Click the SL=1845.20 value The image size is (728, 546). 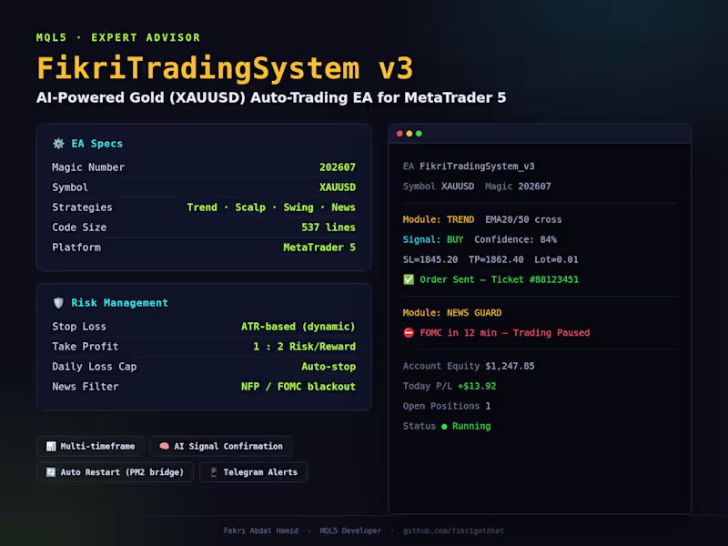(x=430, y=259)
